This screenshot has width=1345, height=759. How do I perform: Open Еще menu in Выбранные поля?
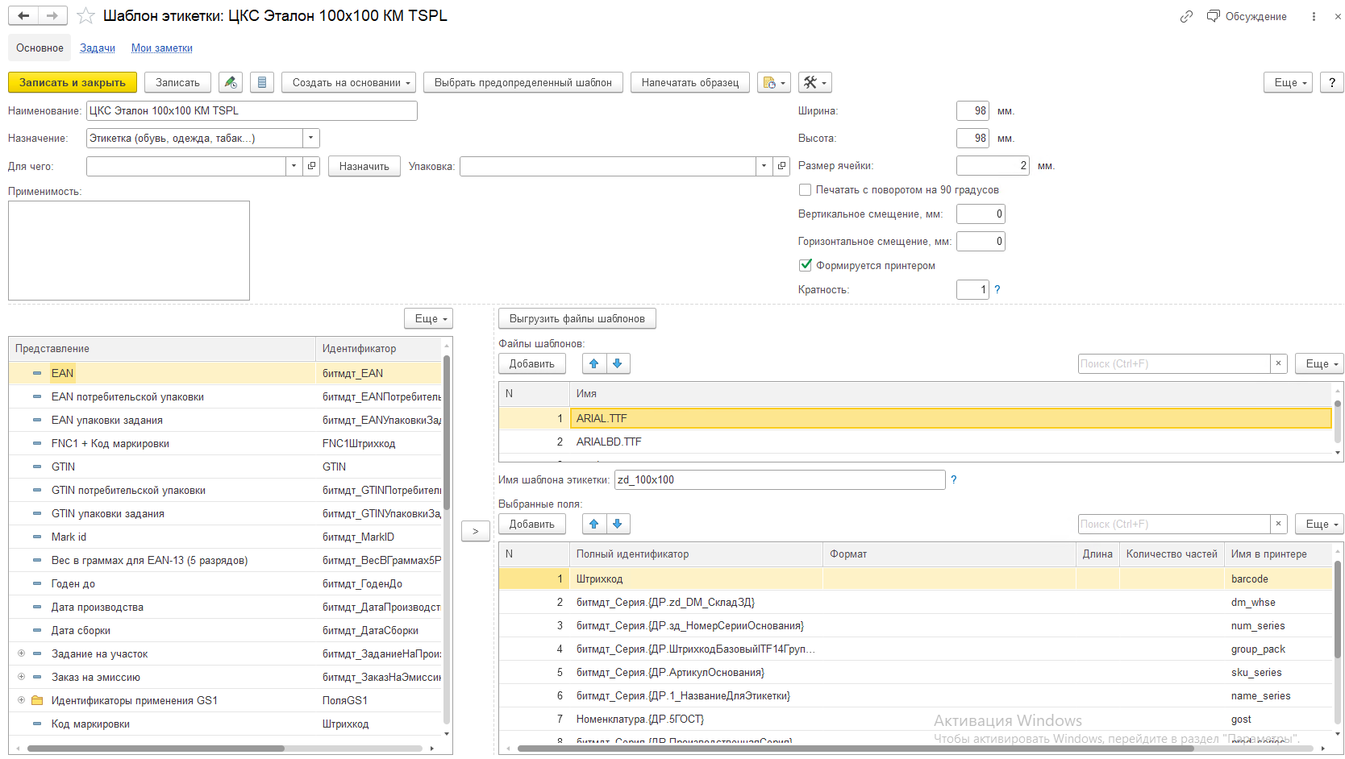[x=1319, y=524]
